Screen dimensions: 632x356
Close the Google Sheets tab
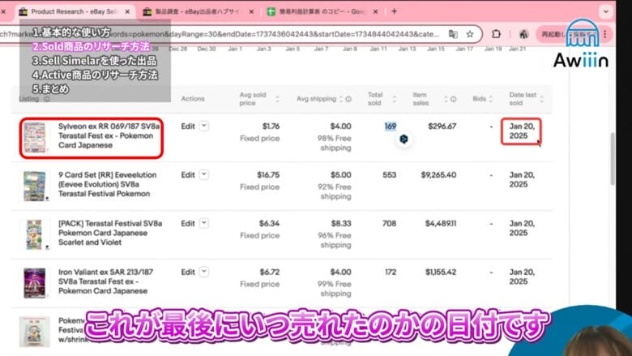click(376, 11)
